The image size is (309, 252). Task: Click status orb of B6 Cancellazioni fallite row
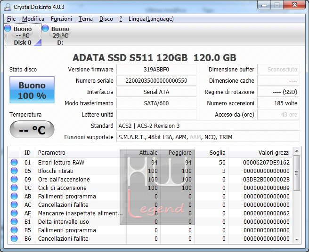[x=14, y=238]
